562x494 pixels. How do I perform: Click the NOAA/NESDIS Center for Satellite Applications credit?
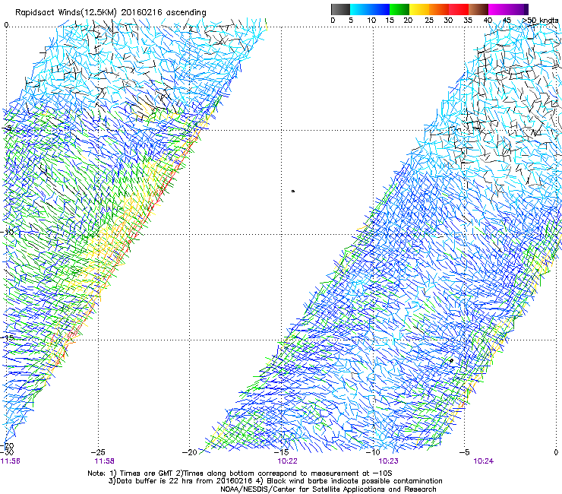328,489
